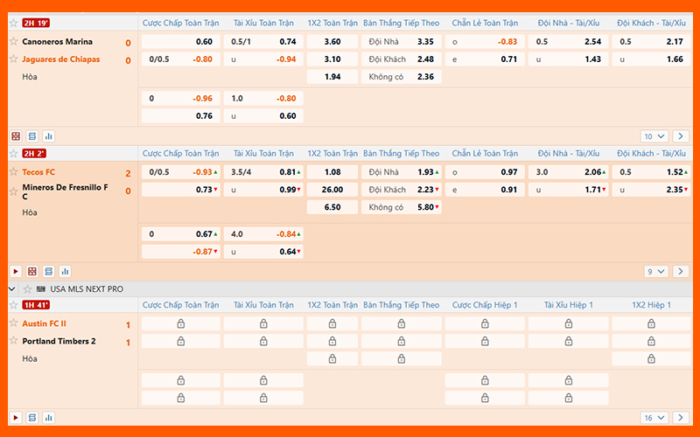700x437 pixels.
Task: Favorite the Tecos FC team star
Action: (x=12, y=172)
